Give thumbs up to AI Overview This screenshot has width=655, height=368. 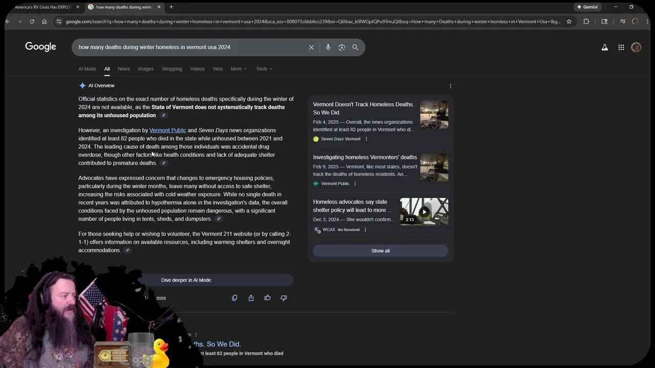pos(267,298)
